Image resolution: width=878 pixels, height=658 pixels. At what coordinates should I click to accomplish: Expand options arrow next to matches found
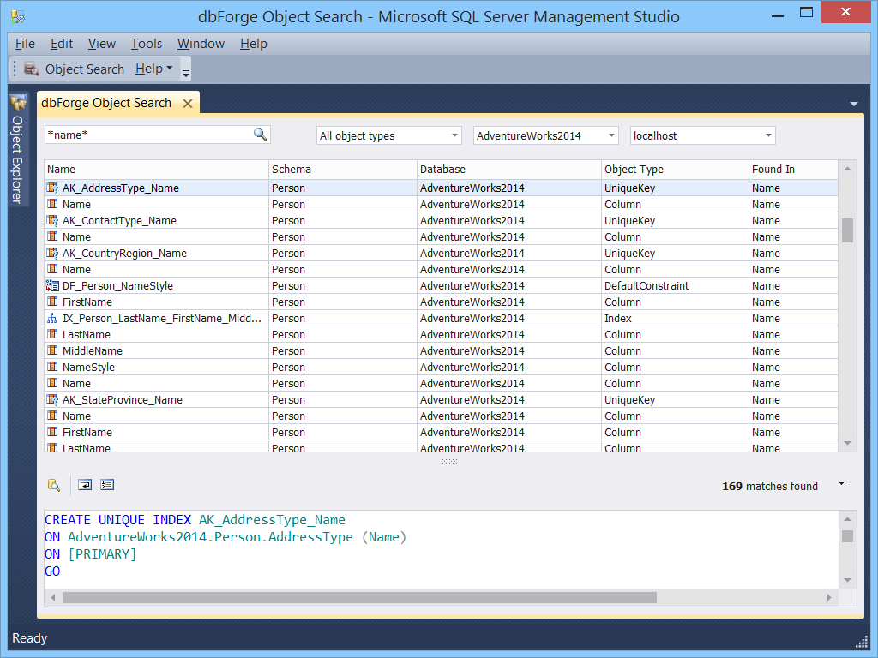pyautogui.click(x=841, y=484)
